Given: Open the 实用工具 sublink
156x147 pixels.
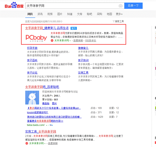Looking at the screenshot, I should [83, 73].
